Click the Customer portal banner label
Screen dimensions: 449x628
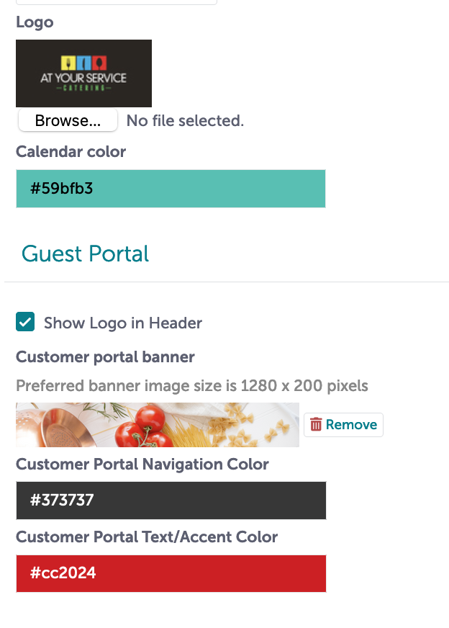(x=105, y=357)
